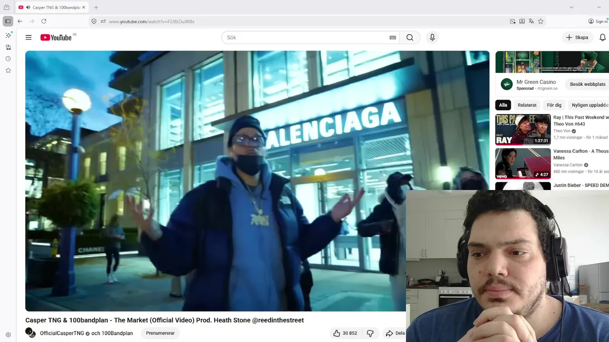Start voice search with microphone icon
Screen dimensions: 609x342
432,38
